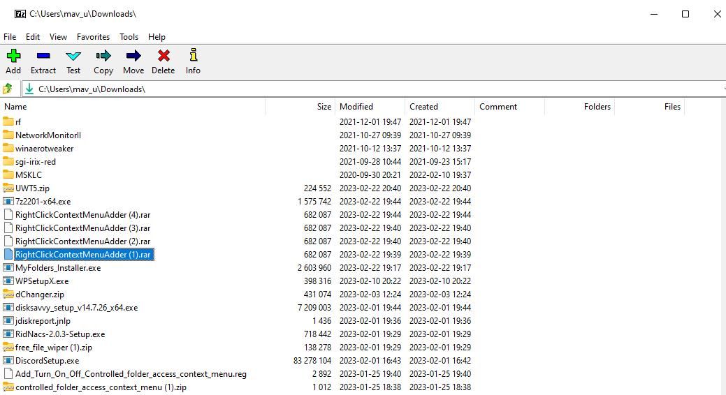The height and width of the screenshot is (395, 726).
Task: Sort by the Created column header
Action: pos(440,106)
